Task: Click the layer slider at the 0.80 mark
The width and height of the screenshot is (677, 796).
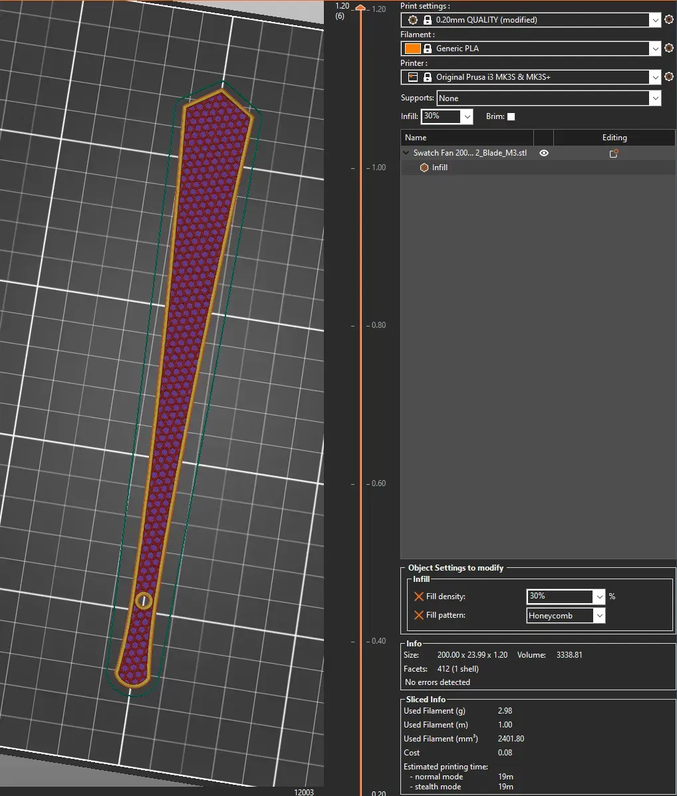Action: [361, 325]
